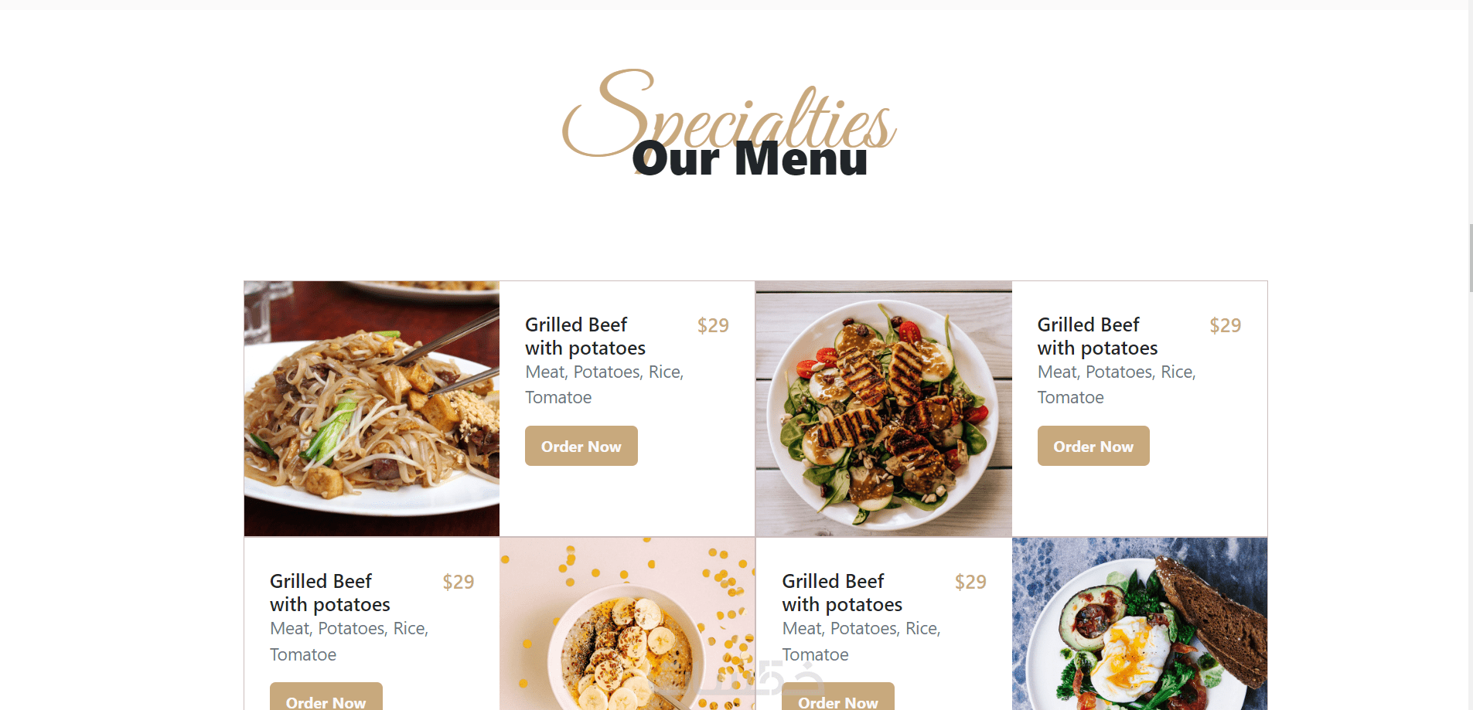
Task: Click the Our Menu heading
Action: 749,158
